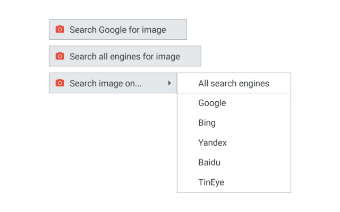Click the all-engines image search button label
This screenshot has height=212, width=340.
(x=124, y=56)
